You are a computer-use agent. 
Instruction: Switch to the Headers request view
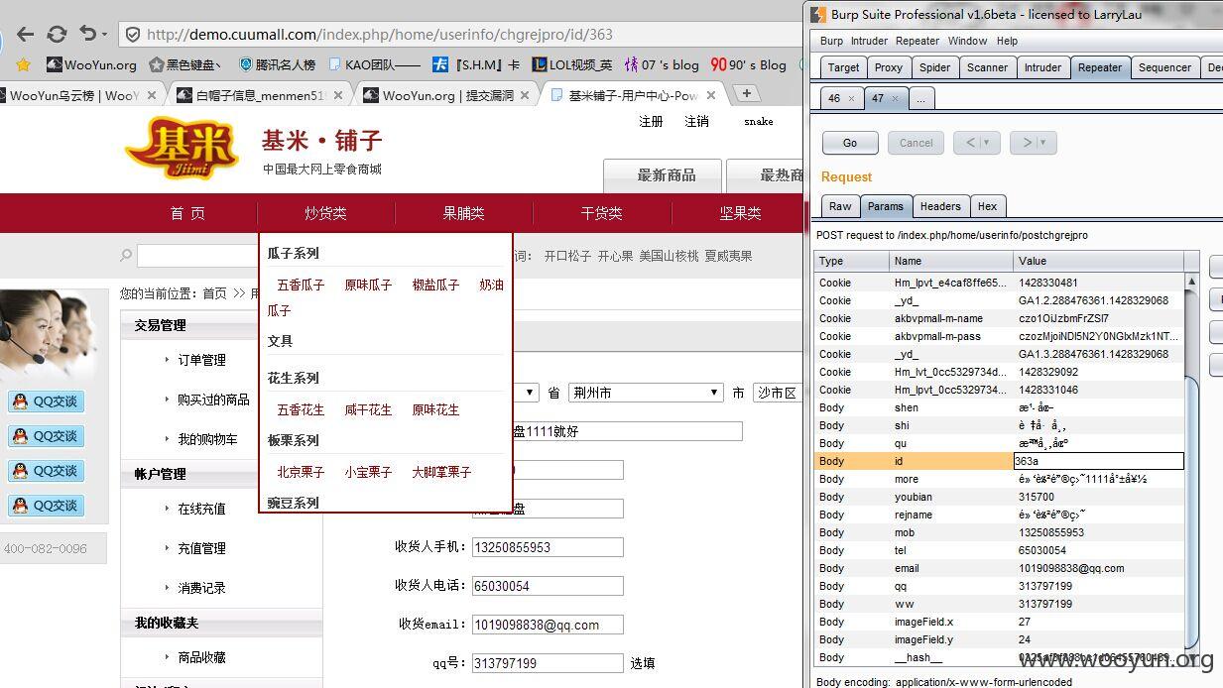click(x=939, y=206)
